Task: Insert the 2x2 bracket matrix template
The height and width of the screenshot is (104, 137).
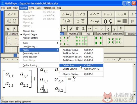Action: click(x=98, y=41)
